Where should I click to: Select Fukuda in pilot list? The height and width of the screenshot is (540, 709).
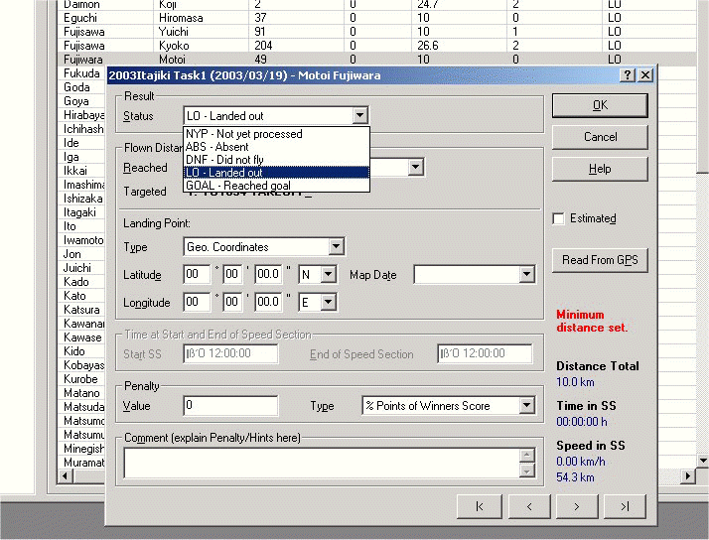81,73
